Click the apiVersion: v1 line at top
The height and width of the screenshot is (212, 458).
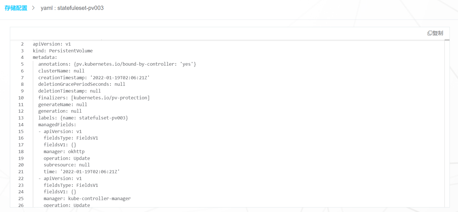click(52, 44)
